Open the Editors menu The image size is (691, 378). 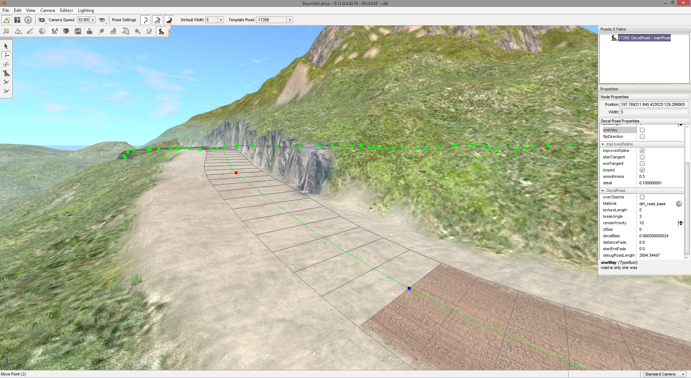[x=67, y=10]
